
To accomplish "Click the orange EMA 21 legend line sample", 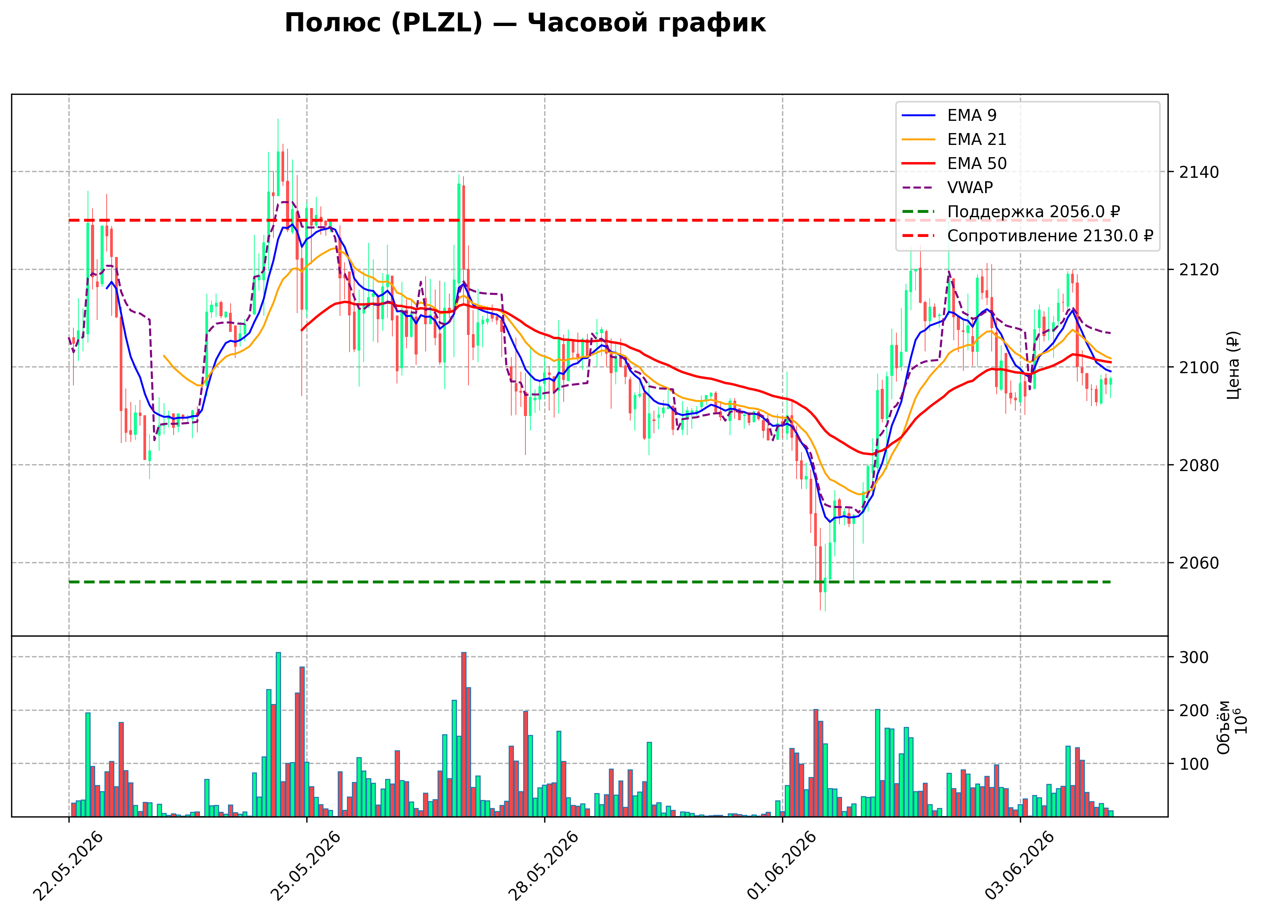I will click(x=919, y=139).
